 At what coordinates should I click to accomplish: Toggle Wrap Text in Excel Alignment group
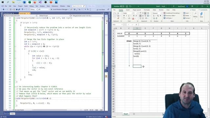click(x=148, y=13)
